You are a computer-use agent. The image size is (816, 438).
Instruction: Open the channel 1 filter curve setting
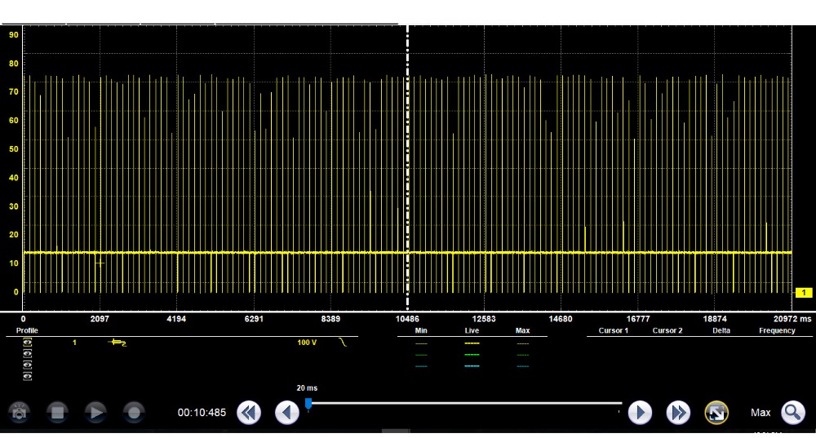click(x=343, y=343)
